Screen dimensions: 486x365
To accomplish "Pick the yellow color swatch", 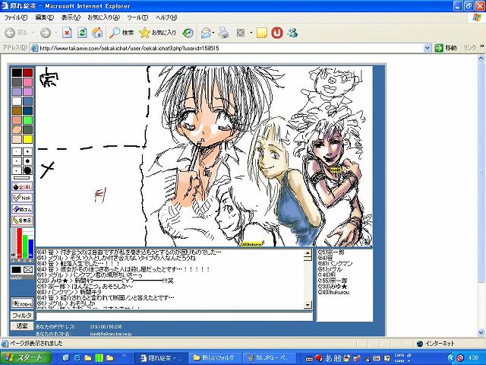I will (27, 139).
